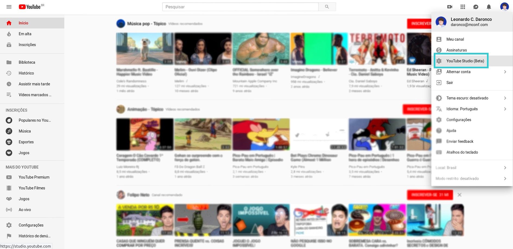Open the create video camera icon
The width and height of the screenshot is (513, 249).
click(450, 7)
